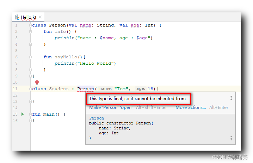
Task: Run main using the green gutter arrow
Action: 23,114
